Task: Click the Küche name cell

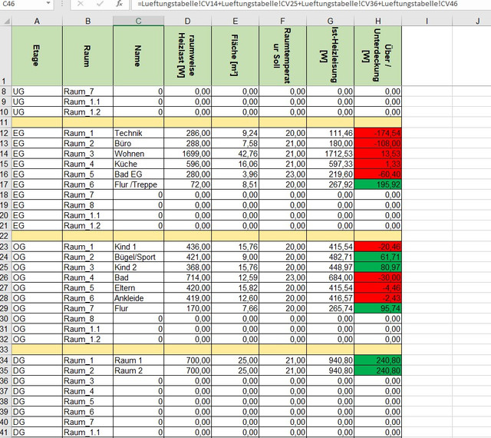Action: pyautogui.click(x=138, y=164)
